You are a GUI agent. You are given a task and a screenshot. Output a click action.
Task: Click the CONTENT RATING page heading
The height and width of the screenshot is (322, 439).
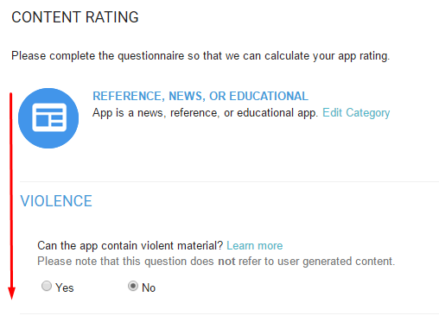coord(75,17)
